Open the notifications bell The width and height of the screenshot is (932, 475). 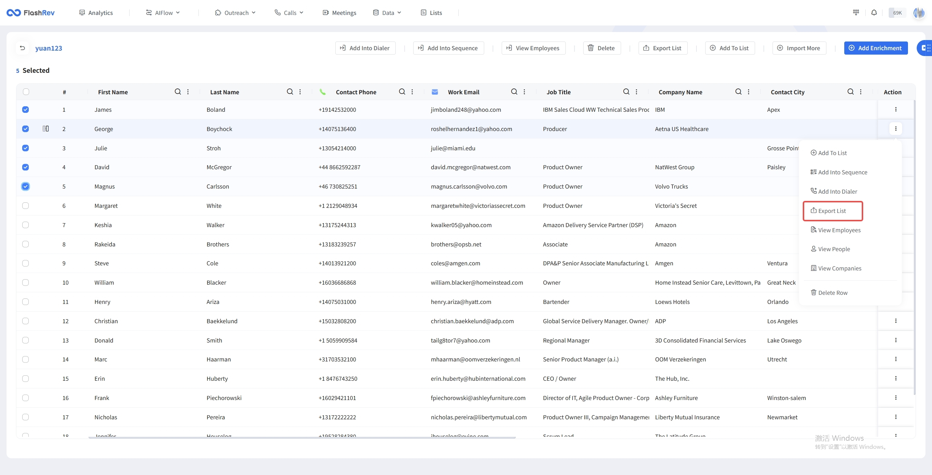874,12
